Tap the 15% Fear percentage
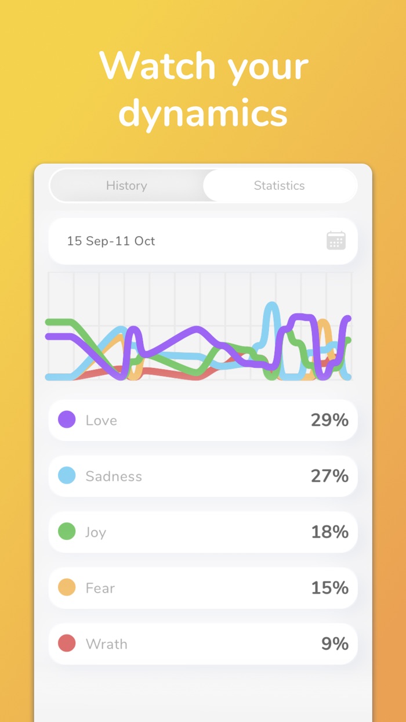406x722 pixels. click(x=329, y=588)
